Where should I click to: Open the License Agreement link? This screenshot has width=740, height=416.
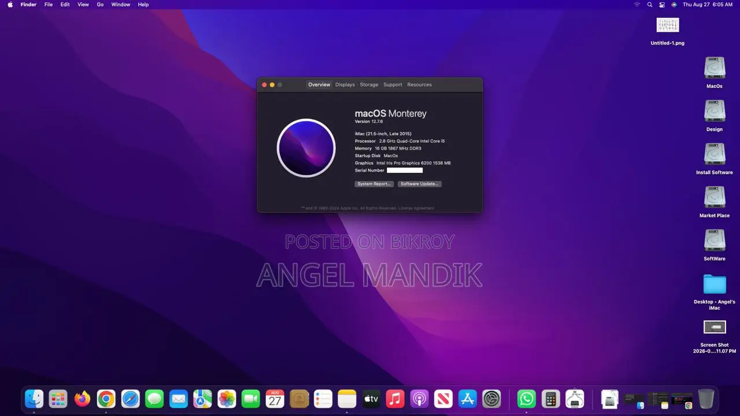(x=416, y=208)
